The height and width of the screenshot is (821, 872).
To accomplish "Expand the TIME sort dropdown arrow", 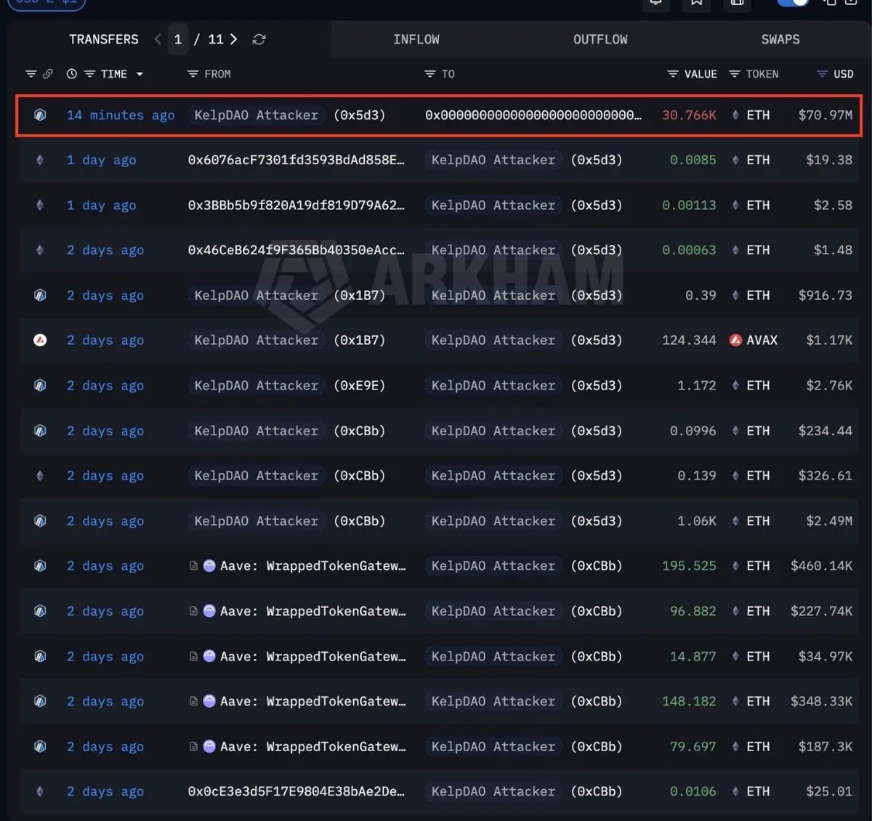I will coord(140,74).
